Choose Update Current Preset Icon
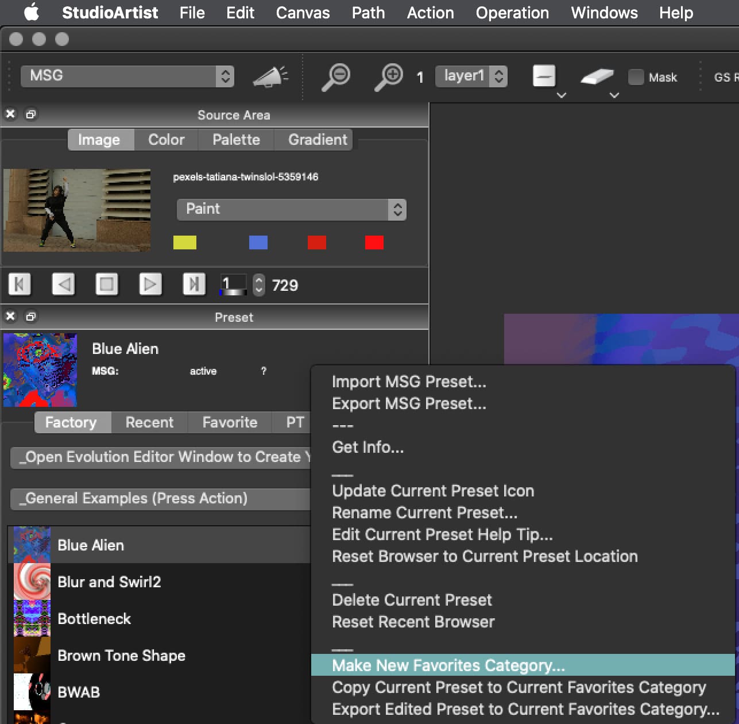The width and height of the screenshot is (739, 724). click(523, 491)
